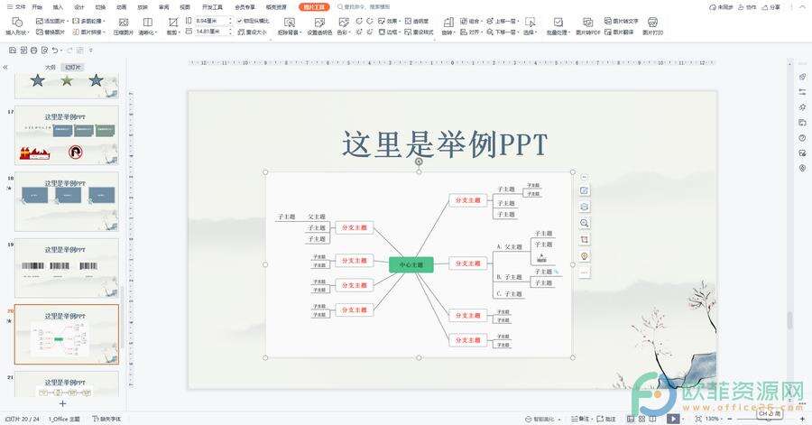Open the 开发工具 ribbon tab

[212, 7]
